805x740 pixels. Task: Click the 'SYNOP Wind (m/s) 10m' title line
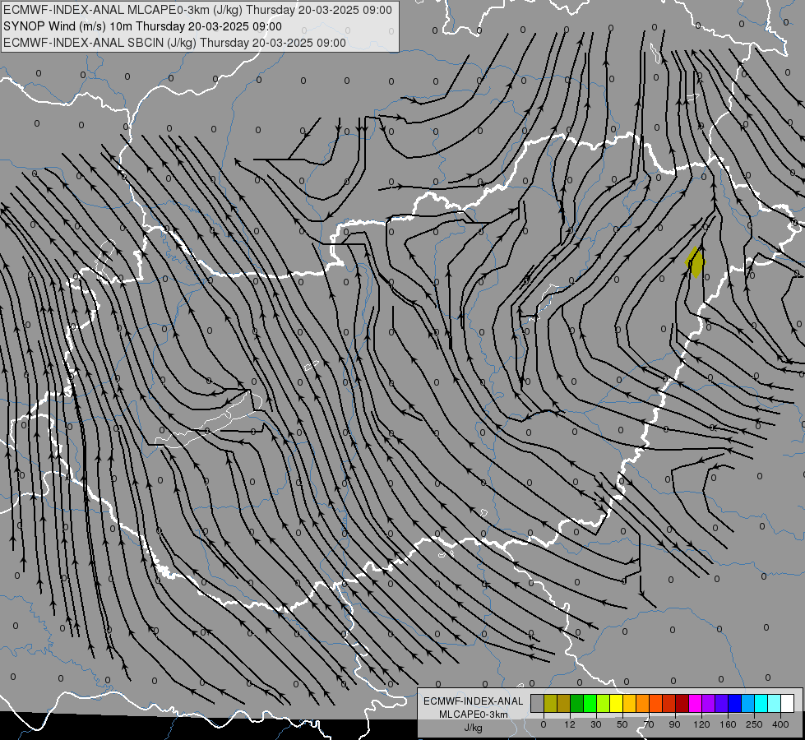(x=142, y=26)
